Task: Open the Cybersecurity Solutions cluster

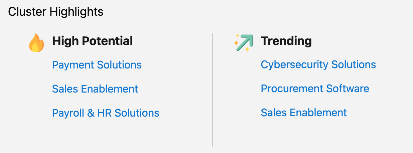Action: 318,64
